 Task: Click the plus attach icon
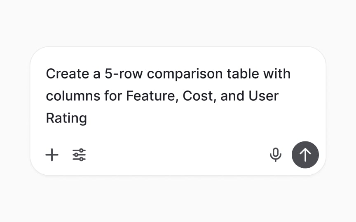[52, 155]
